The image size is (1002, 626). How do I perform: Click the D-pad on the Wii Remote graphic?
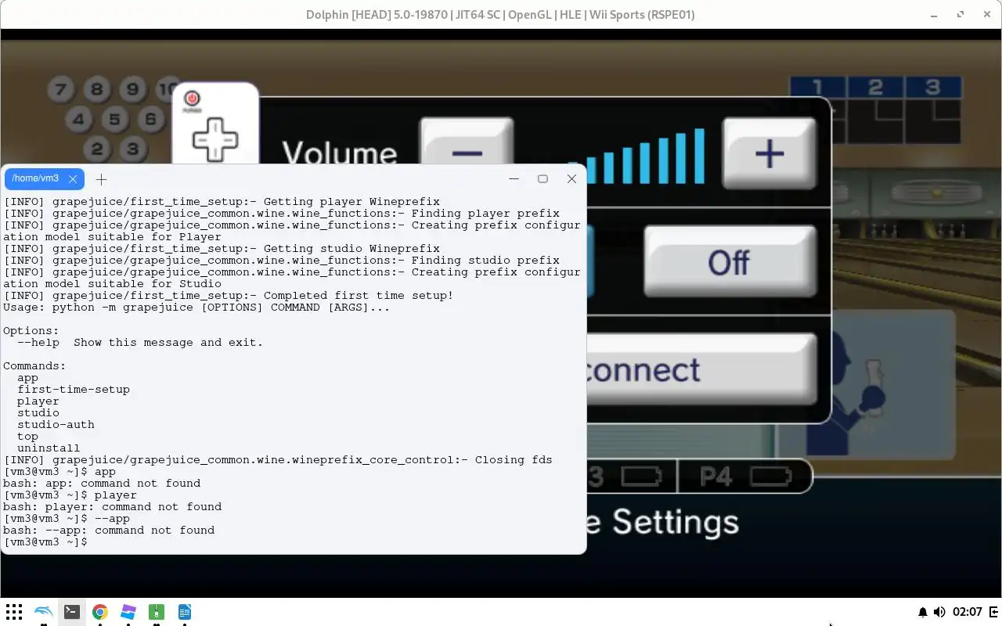point(214,140)
